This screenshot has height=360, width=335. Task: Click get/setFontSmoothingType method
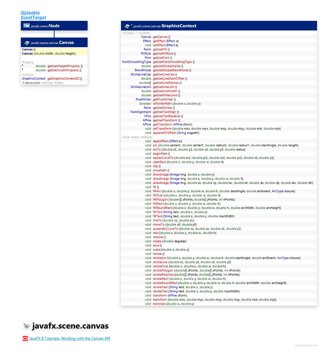click(x=174, y=62)
